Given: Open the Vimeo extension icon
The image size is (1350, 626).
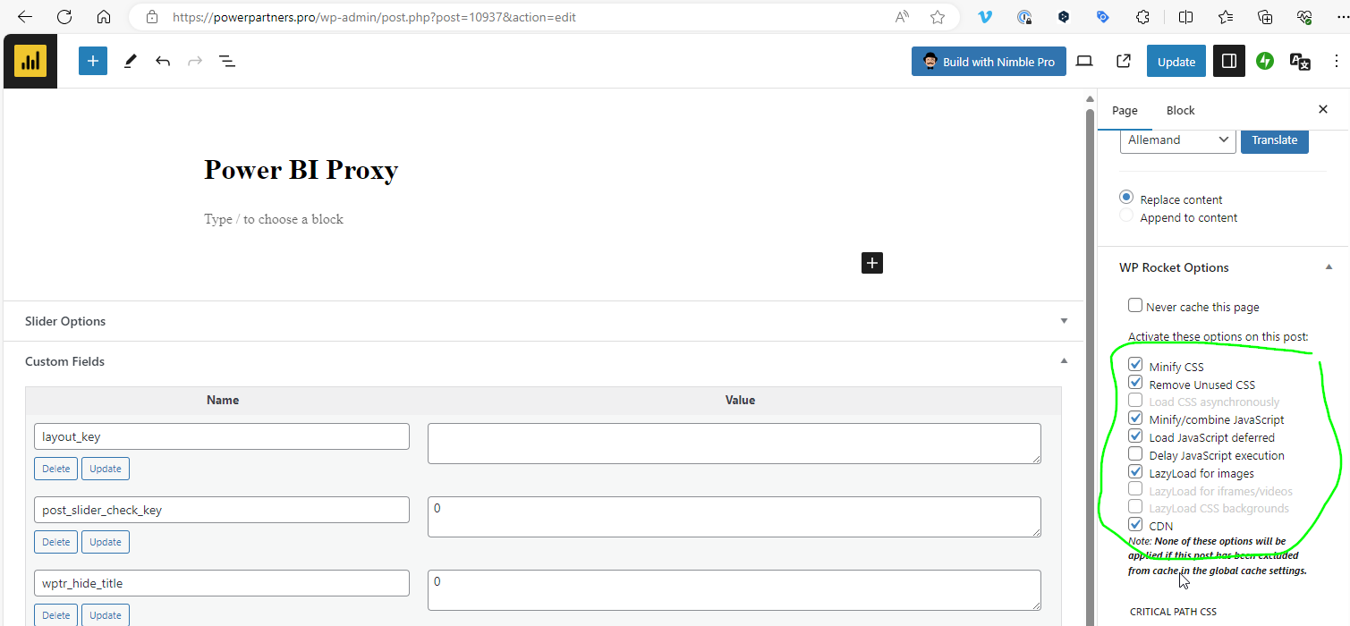Looking at the screenshot, I should (x=985, y=17).
